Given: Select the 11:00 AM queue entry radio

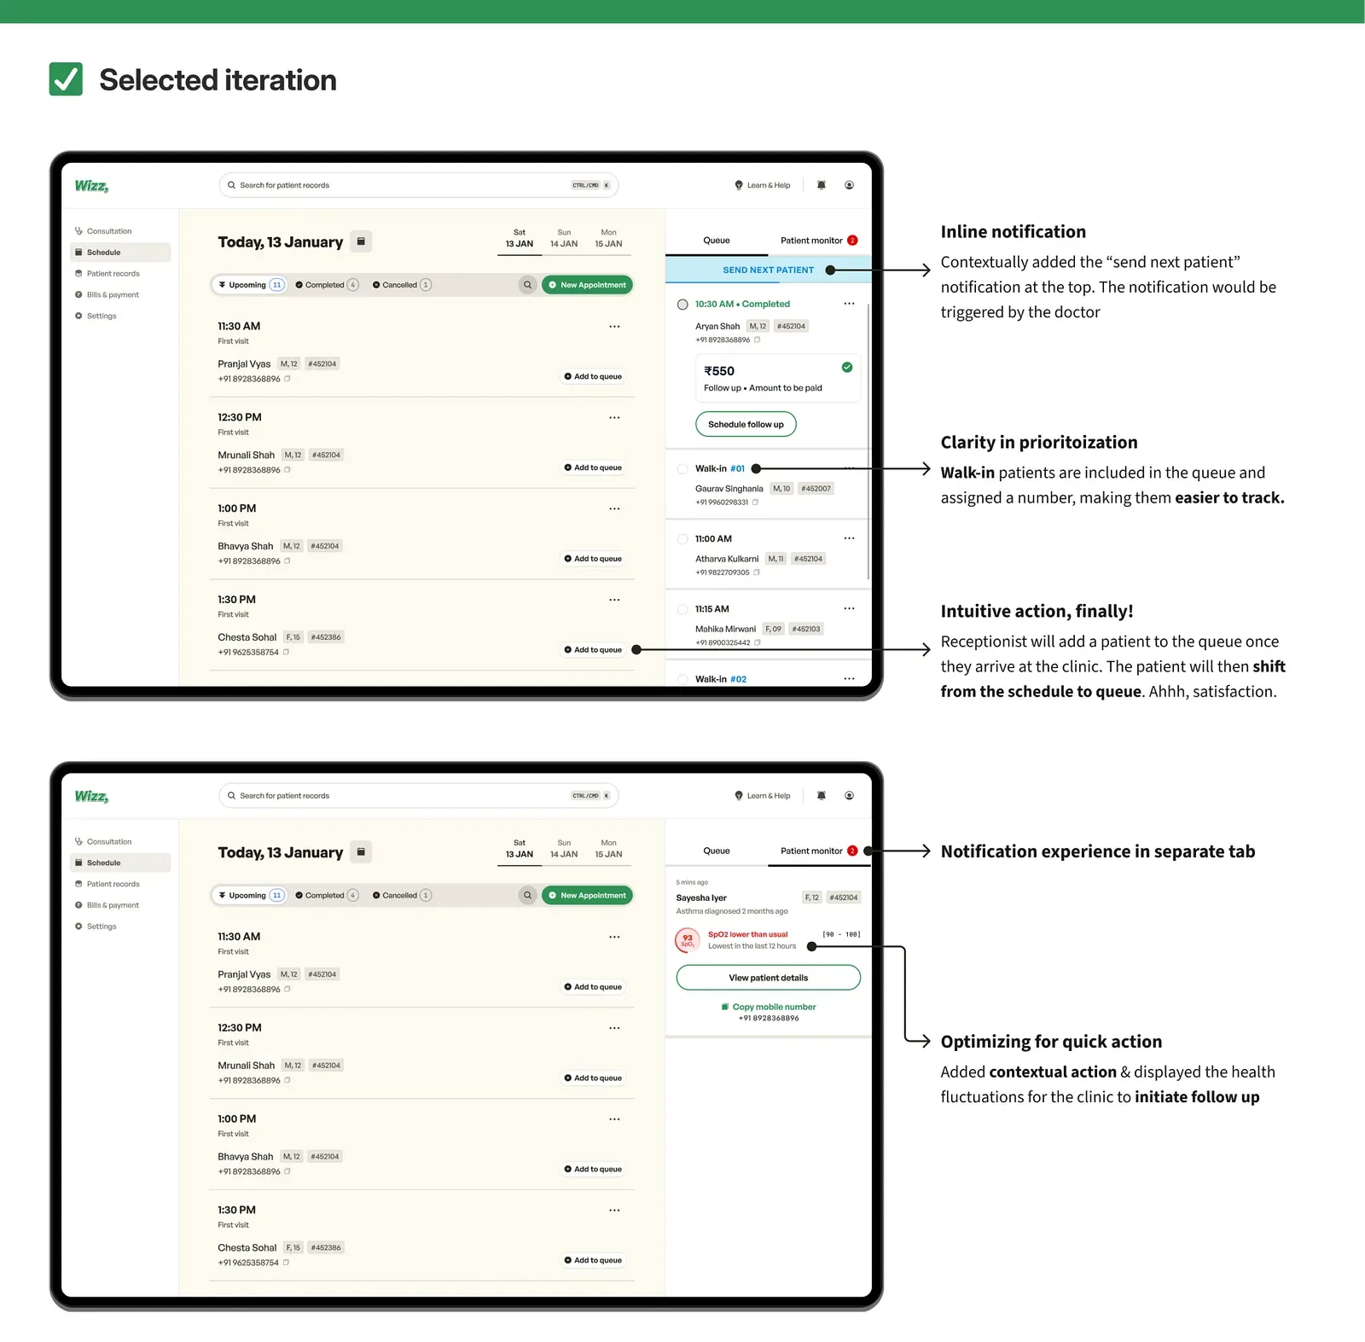Looking at the screenshot, I should coord(682,539).
